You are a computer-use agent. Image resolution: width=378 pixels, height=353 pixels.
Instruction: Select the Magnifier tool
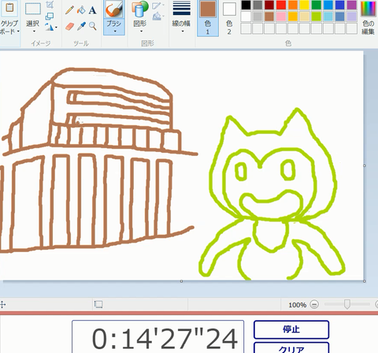(92, 26)
